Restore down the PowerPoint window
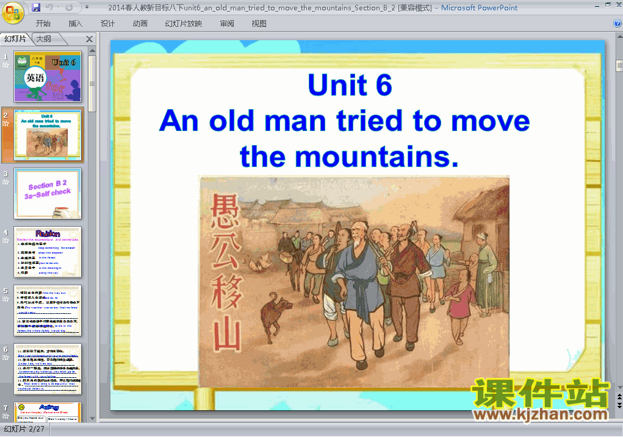623x437 pixels. coord(608,5)
